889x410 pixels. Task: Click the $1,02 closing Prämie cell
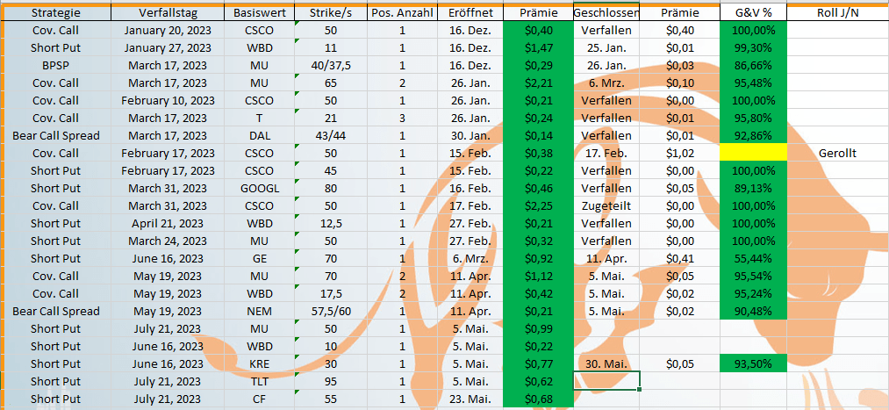coord(679,153)
